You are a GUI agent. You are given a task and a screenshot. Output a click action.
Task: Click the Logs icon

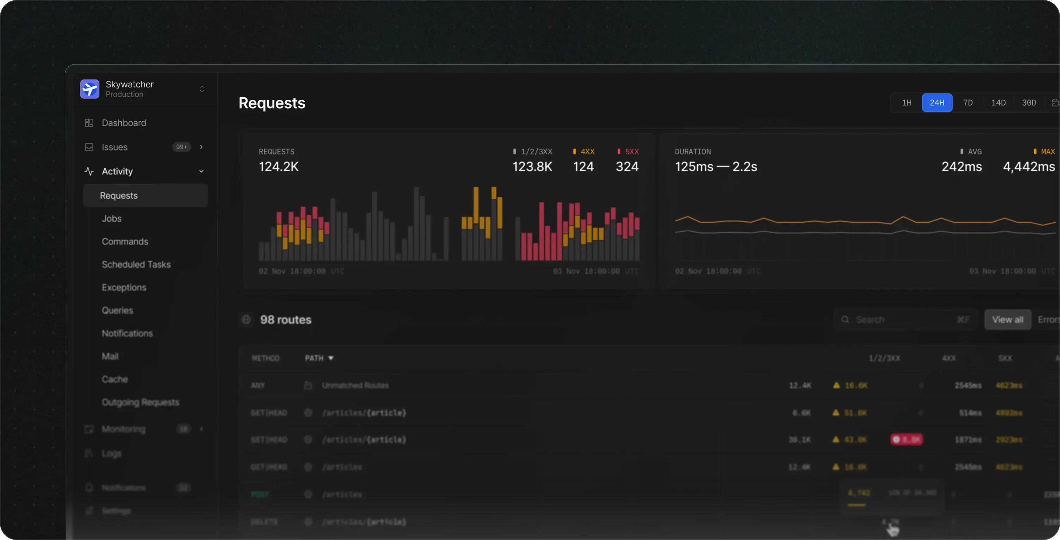pos(89,453)
